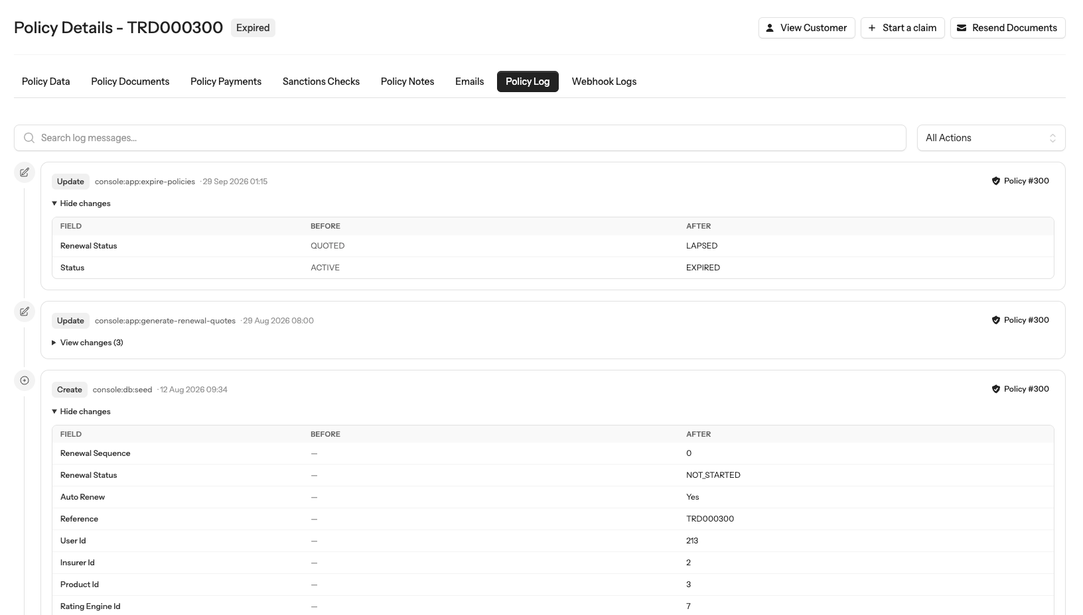Screen dimensions: 1083x615
Task: Click the envelope icon in Resend Documents
Action: [962, 28]
